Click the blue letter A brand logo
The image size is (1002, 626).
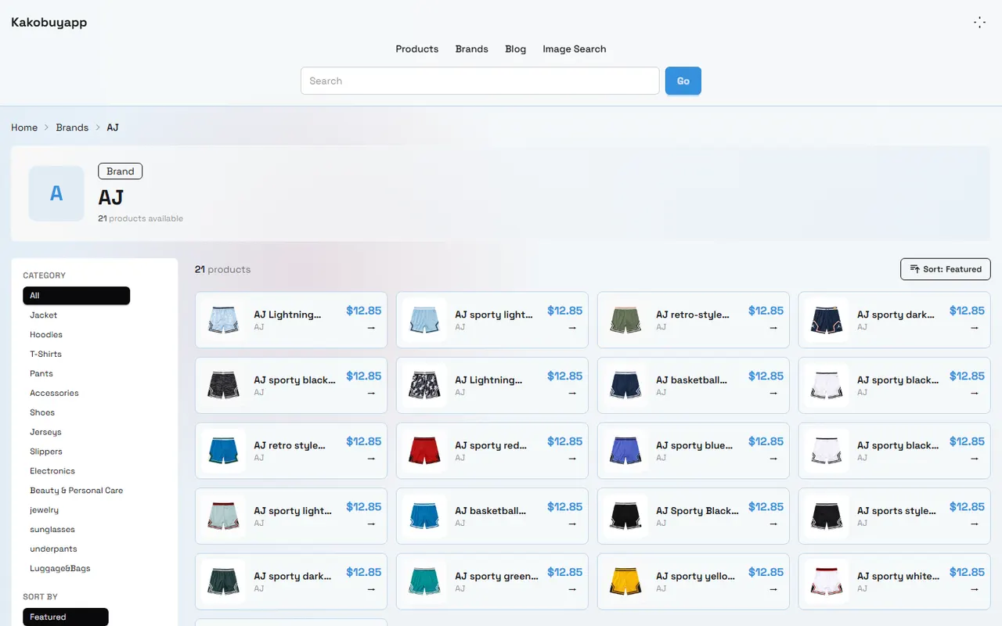[56, 193]
